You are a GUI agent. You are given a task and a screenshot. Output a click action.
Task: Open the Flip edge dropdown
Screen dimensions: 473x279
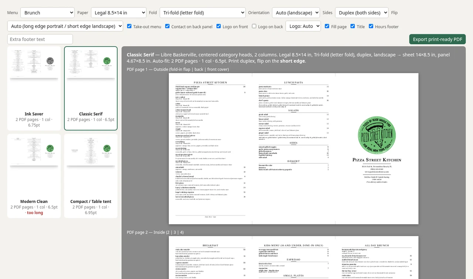(x=65, y=26)
